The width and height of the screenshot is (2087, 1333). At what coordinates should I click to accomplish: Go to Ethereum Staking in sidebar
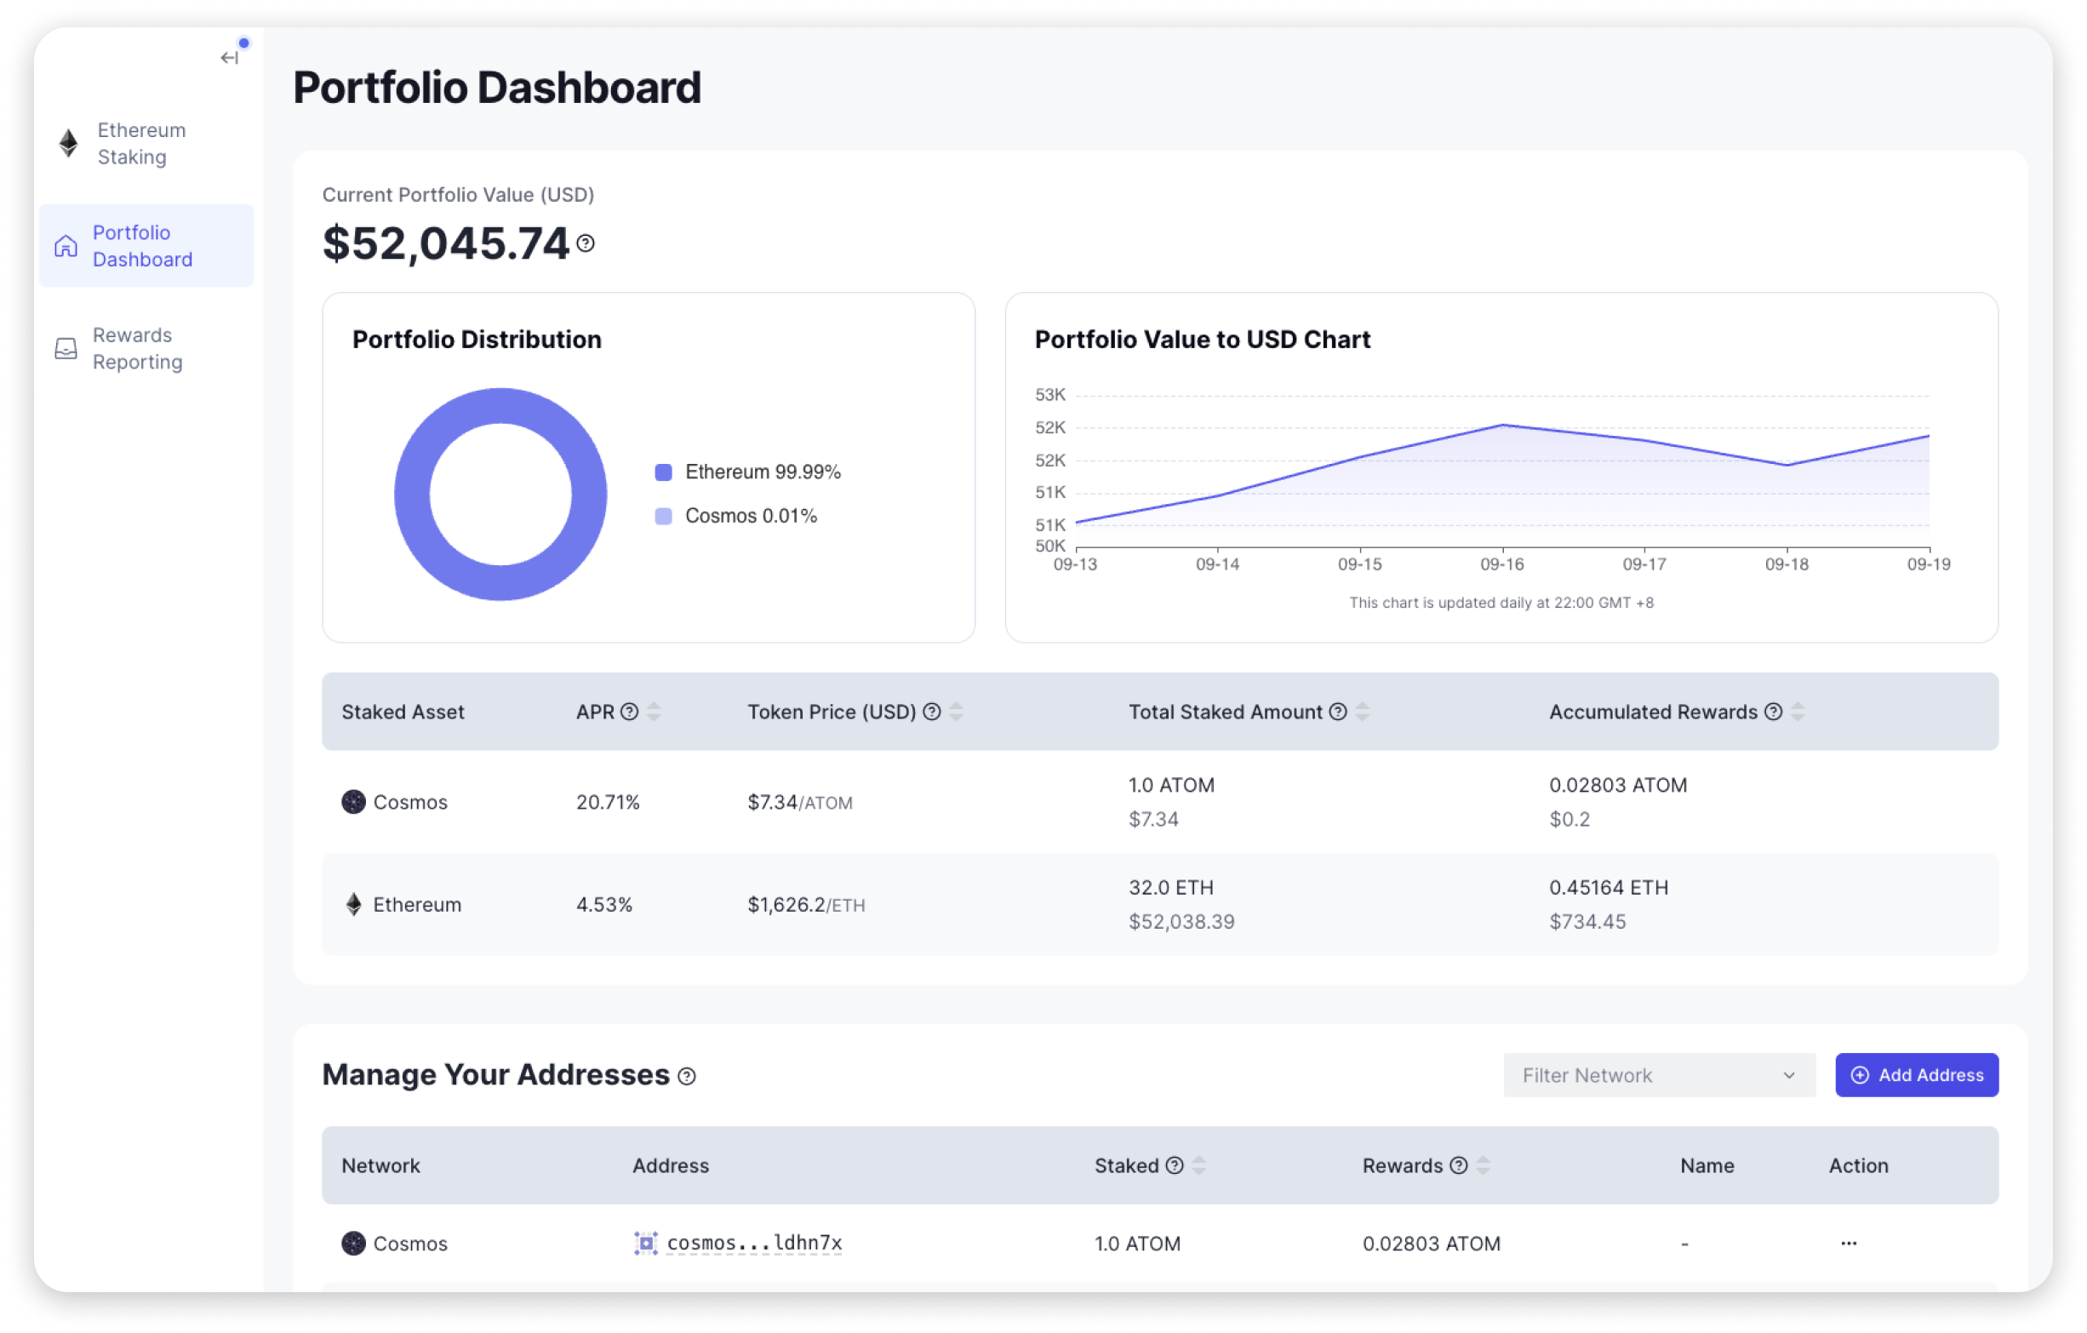(x=146, y=143)
